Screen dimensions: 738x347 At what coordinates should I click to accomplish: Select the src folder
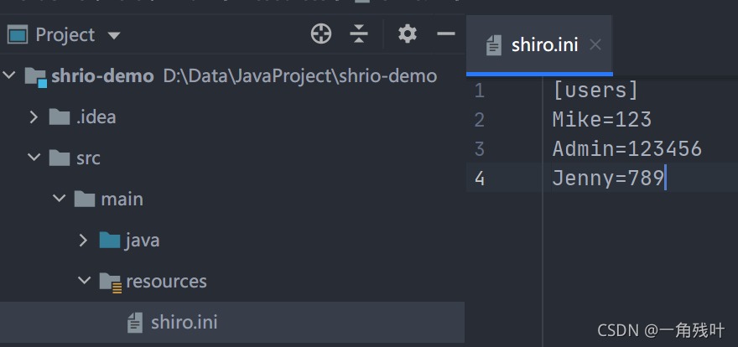(88, 158)
